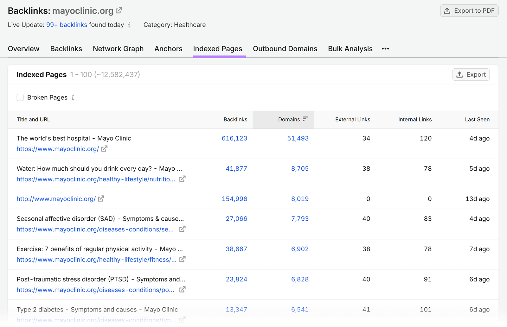Click internal links value 101
The height and width of the screenshot is (327, 507).
(x=426, y=310)
